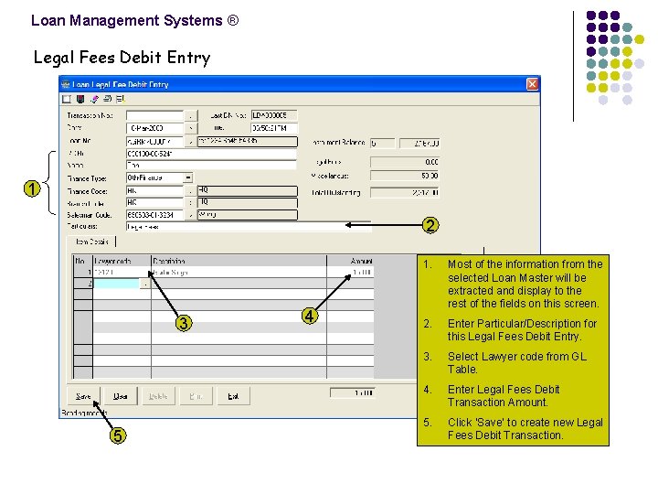Click row 1 Lawyer code cell
This screenshot has width=658, height=494.
[122, 273]
